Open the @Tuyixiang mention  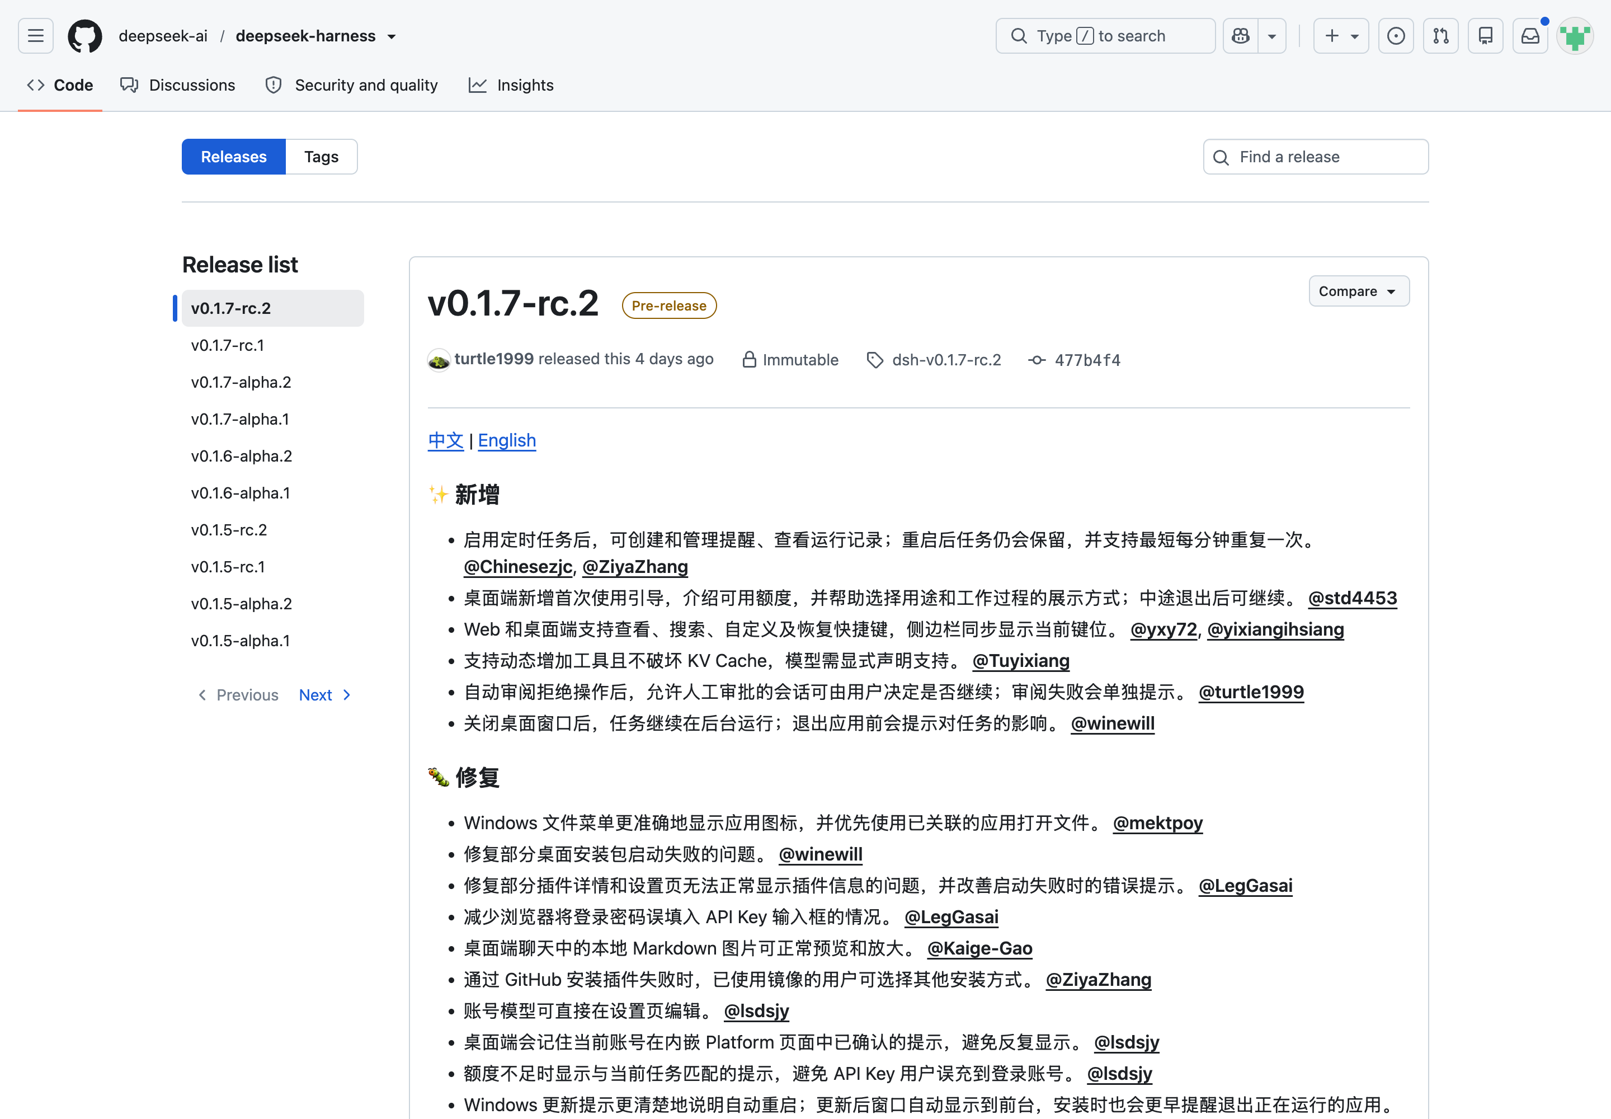click(1021, 660)
